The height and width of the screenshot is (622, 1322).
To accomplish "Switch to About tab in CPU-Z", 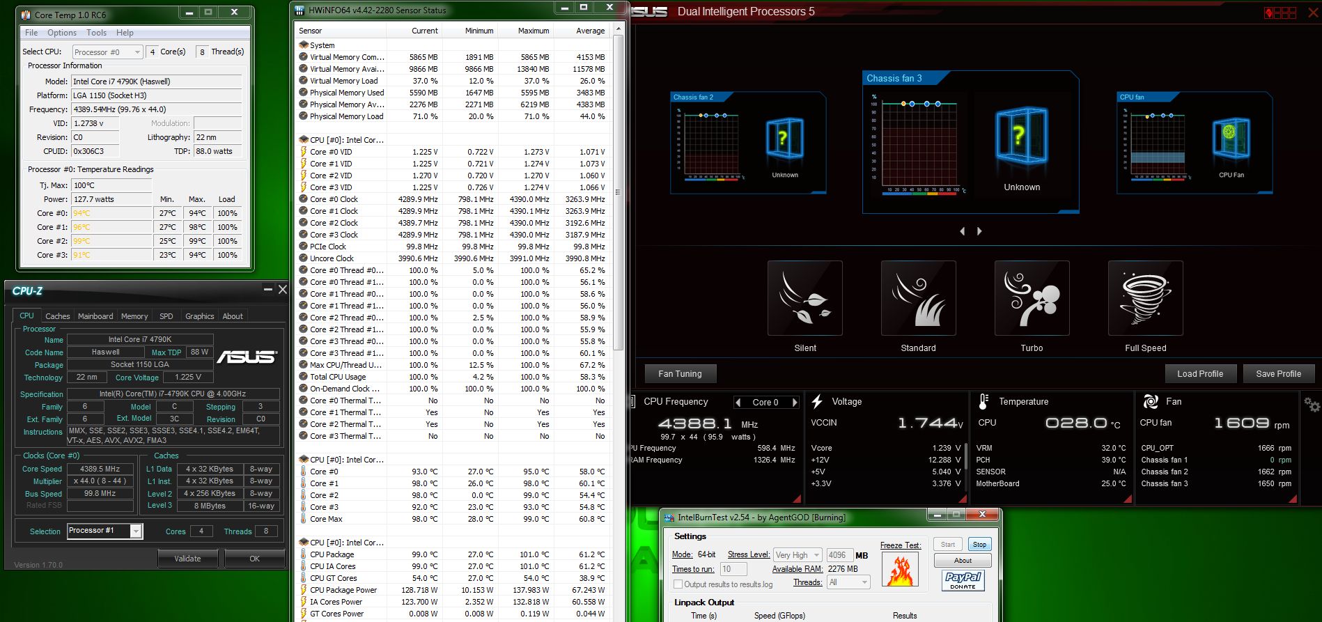I will pyautogui.click(x=233, y=316).
